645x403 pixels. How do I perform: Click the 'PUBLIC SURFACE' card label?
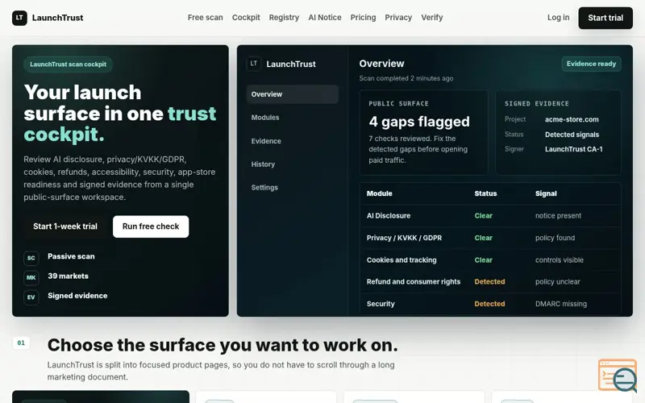coord(398,104)
